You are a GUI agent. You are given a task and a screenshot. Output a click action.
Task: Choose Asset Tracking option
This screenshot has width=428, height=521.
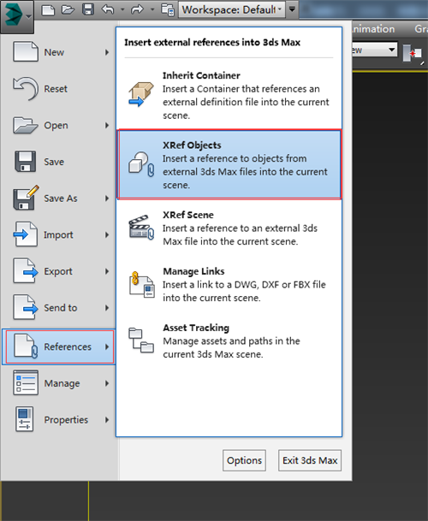point(229,340)
